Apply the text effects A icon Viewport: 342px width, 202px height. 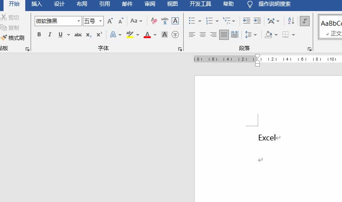click(113, 35)
